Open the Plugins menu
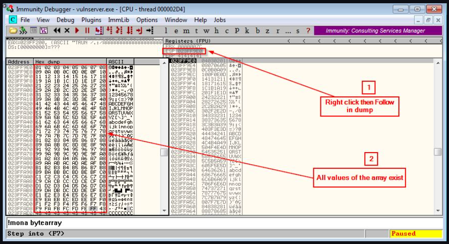The height and width of the screenshot is (244, 449). point(91,20)
